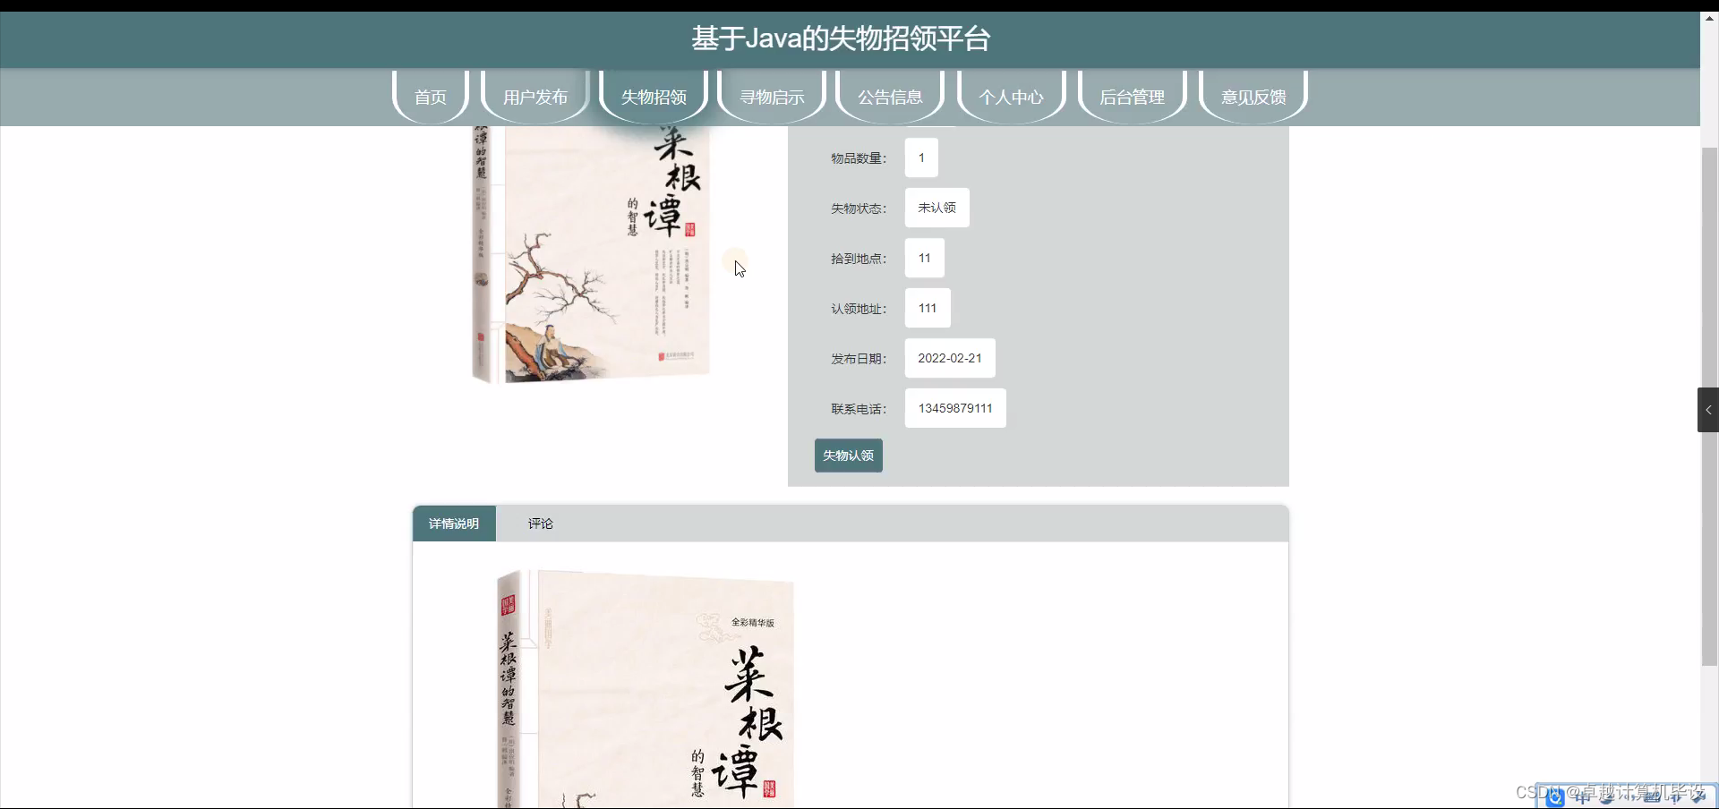Viewport: 1719px width, 809px height.
Task: Select the 失物招领 navigation tab
Action: 654,97
